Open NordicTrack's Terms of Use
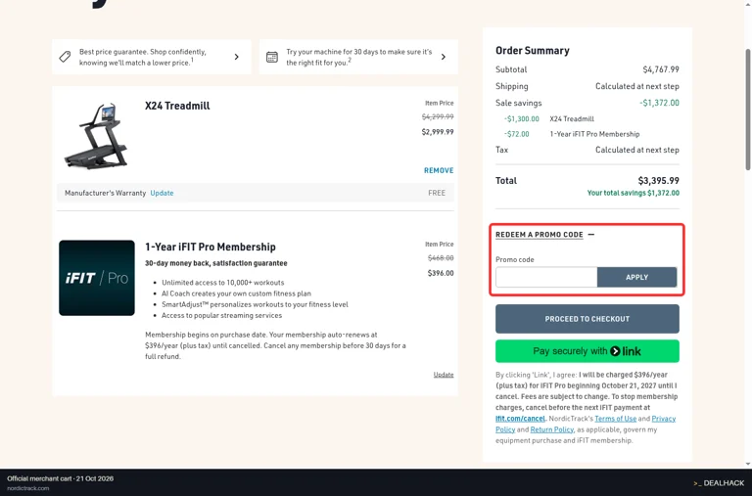 [615, 419]
